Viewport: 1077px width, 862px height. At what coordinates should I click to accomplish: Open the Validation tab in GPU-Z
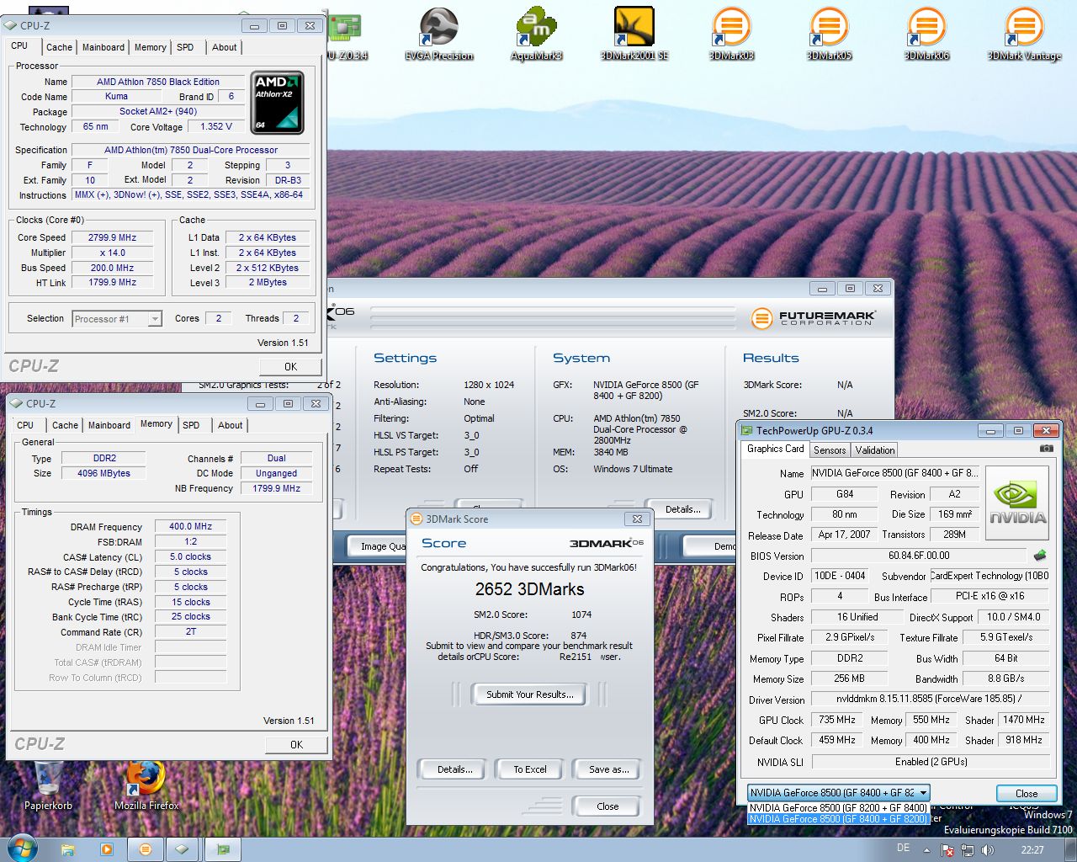pos(875,450)
